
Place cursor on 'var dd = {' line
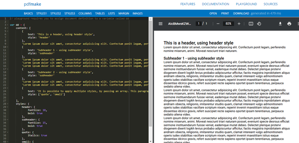(17, 25)
